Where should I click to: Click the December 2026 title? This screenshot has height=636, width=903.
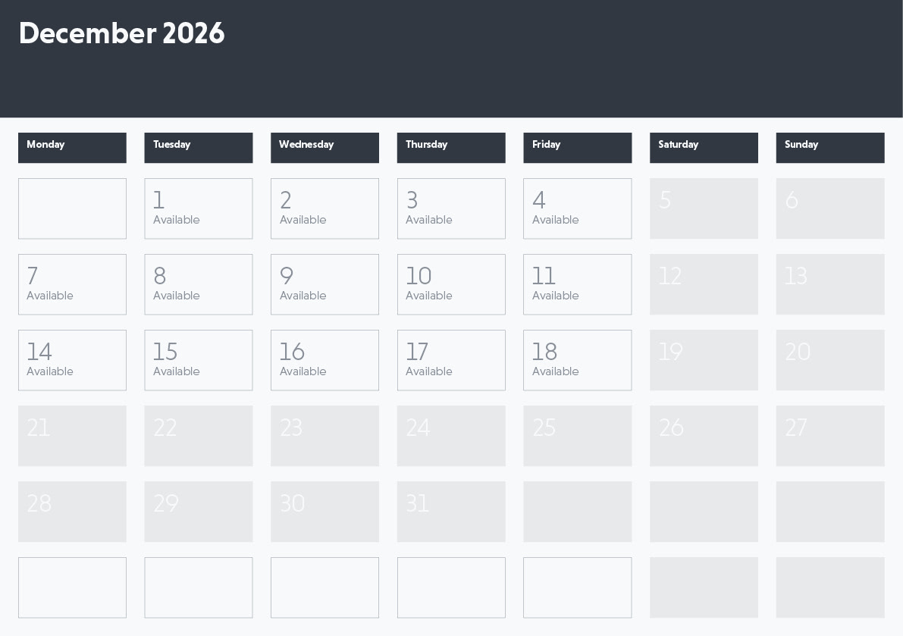[x=121, y=34]
